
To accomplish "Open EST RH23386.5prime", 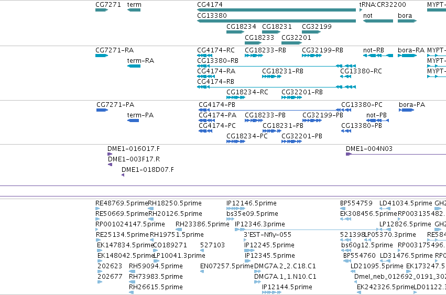I will 202,224.
